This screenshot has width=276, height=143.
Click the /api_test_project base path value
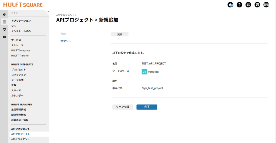click(153, 88)
